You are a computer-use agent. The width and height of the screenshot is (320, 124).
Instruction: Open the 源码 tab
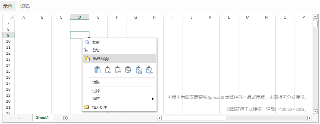click(x=25, y=6)
